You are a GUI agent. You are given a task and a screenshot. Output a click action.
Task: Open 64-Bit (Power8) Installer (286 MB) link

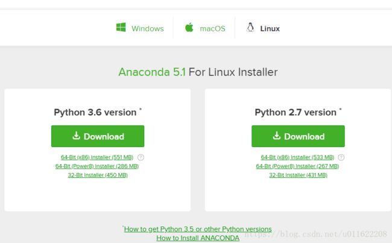tap(97, 166)
